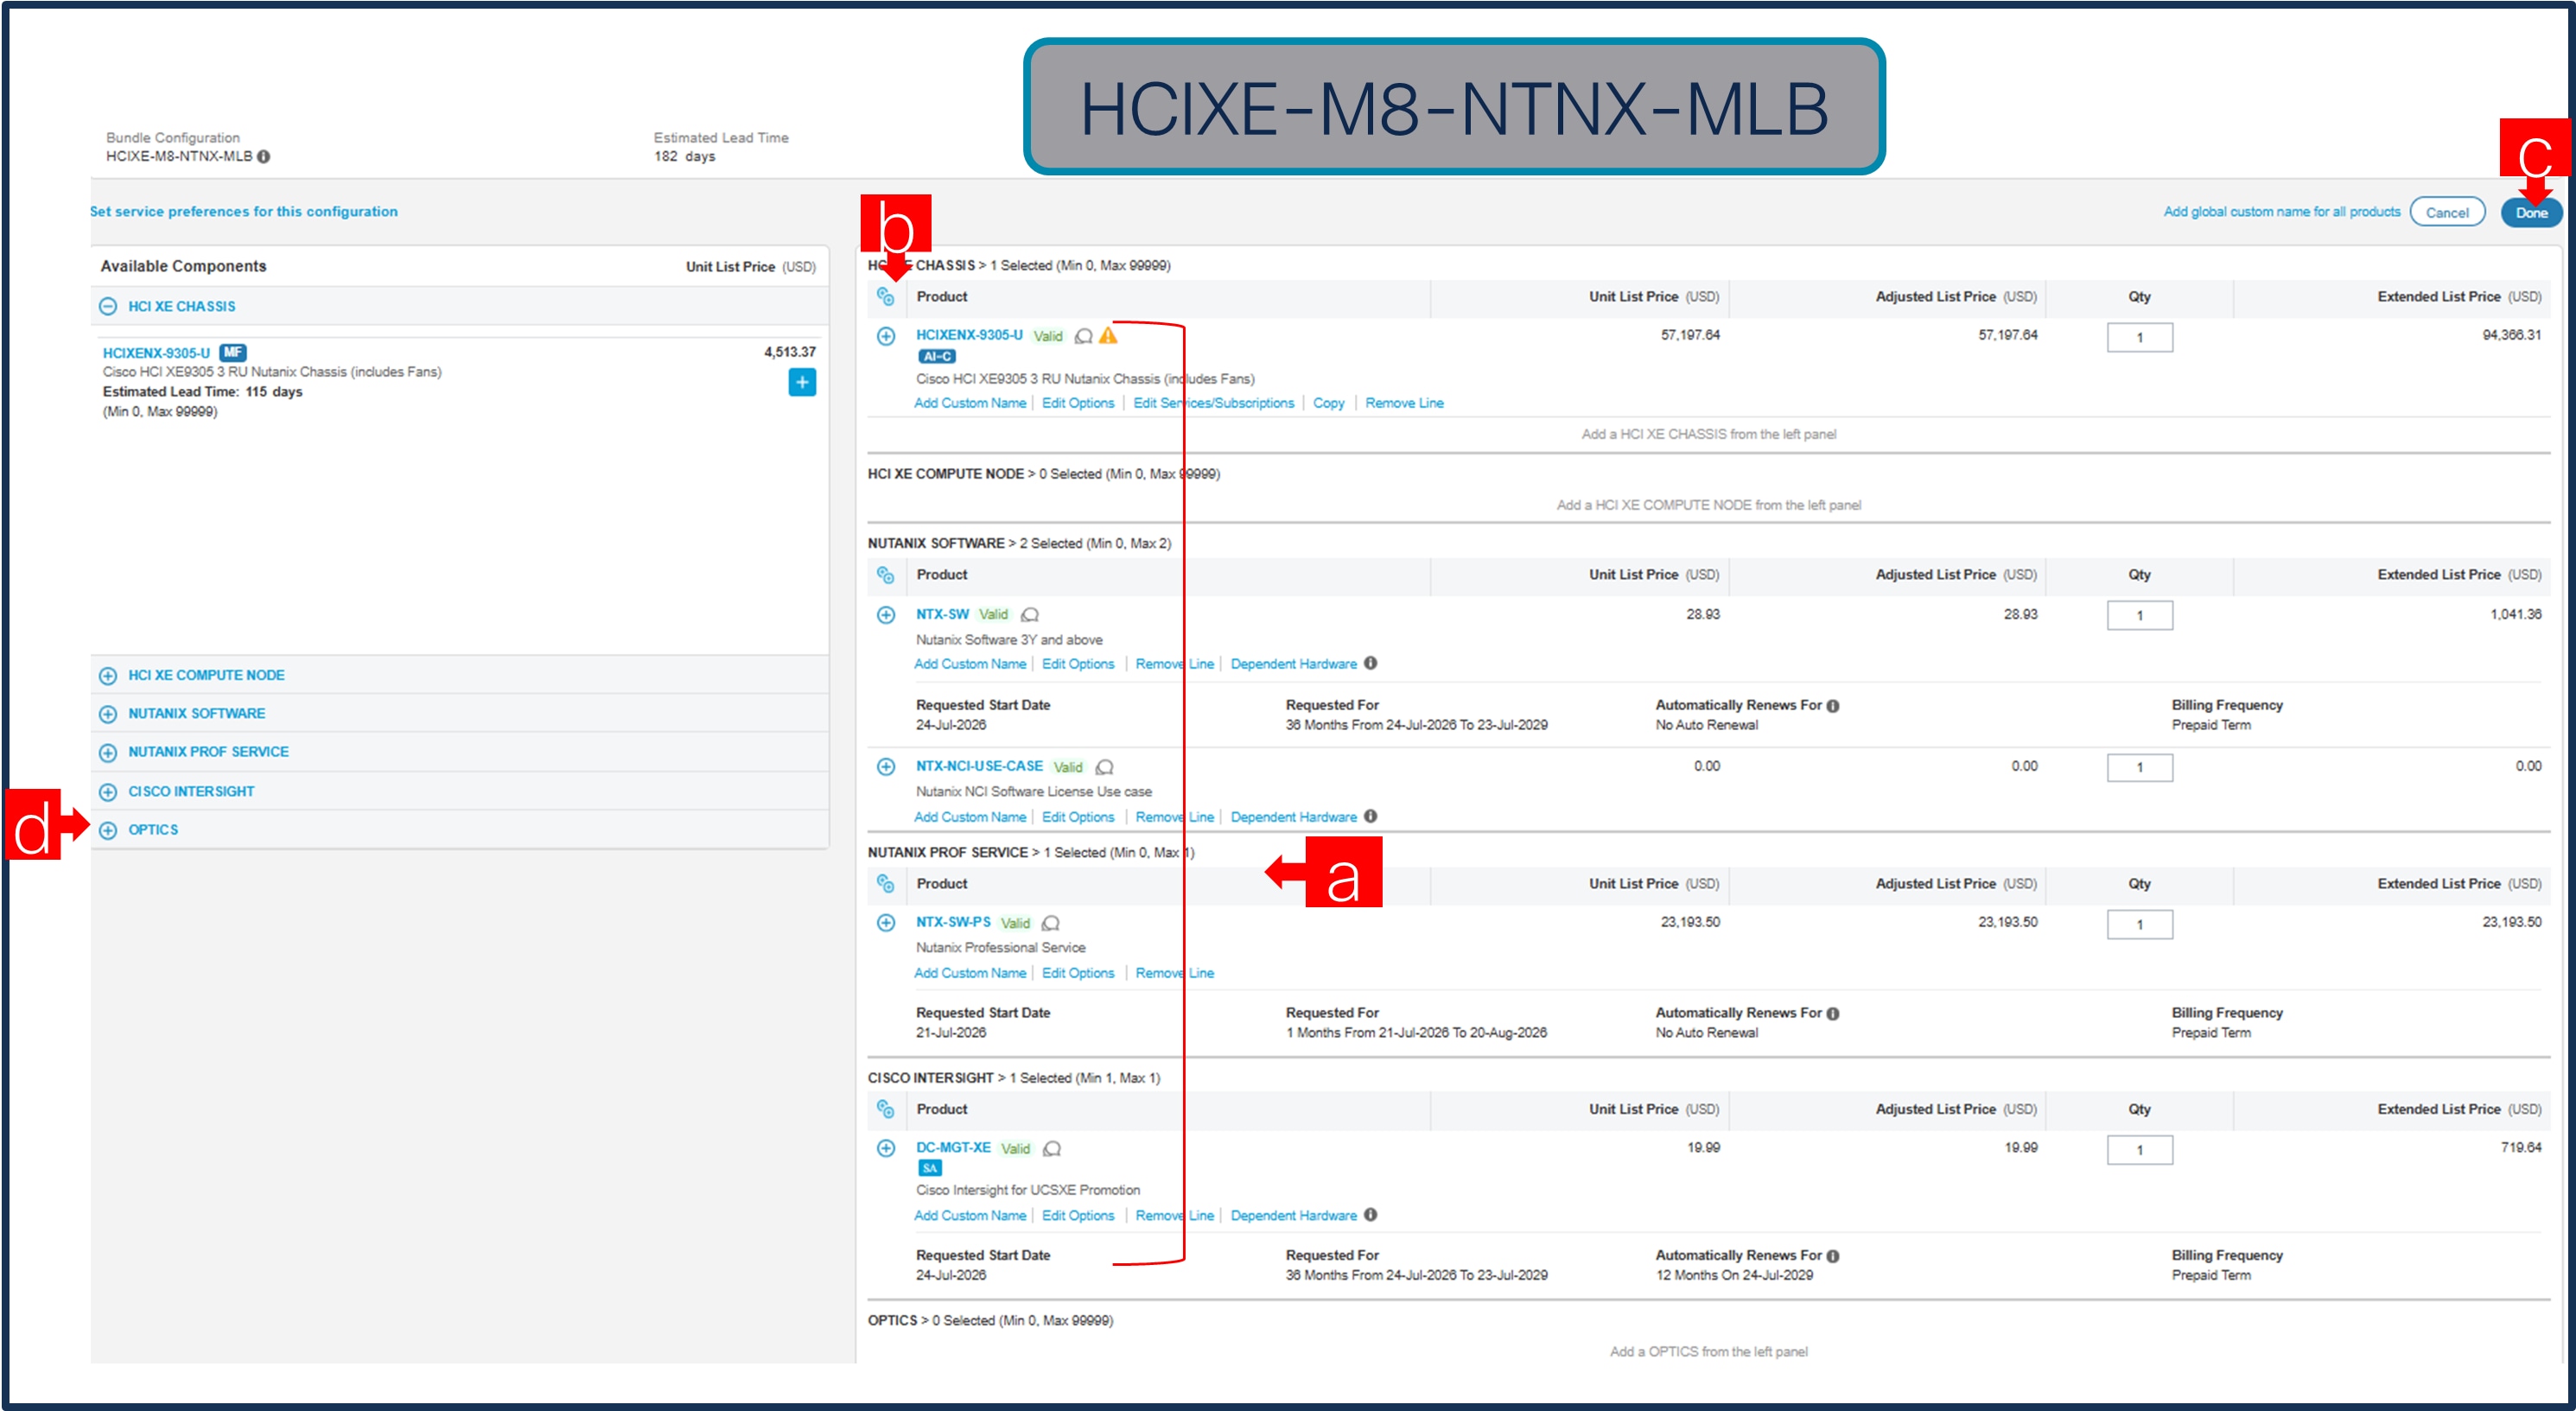The width and height of the screenshot is (2576, 1411).
Task: Click Add Custom Name for NTX-SW
Action: [970, 664]
